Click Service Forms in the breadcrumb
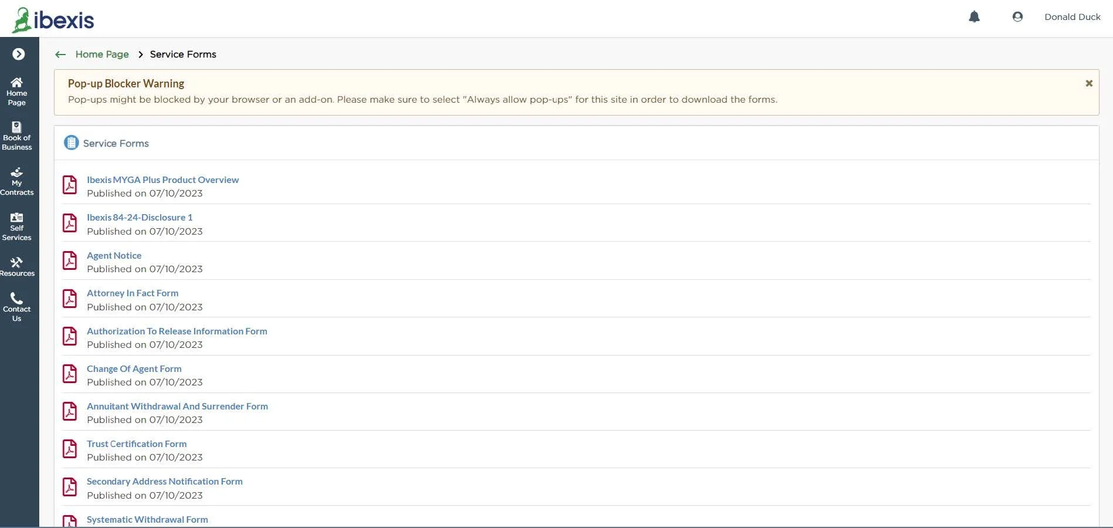1113x528 pixels. click(x=183, y=55)
